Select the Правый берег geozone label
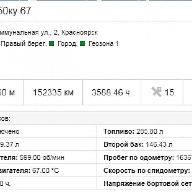The width and height of the screenshot is (192, 192). coord(24,43)
